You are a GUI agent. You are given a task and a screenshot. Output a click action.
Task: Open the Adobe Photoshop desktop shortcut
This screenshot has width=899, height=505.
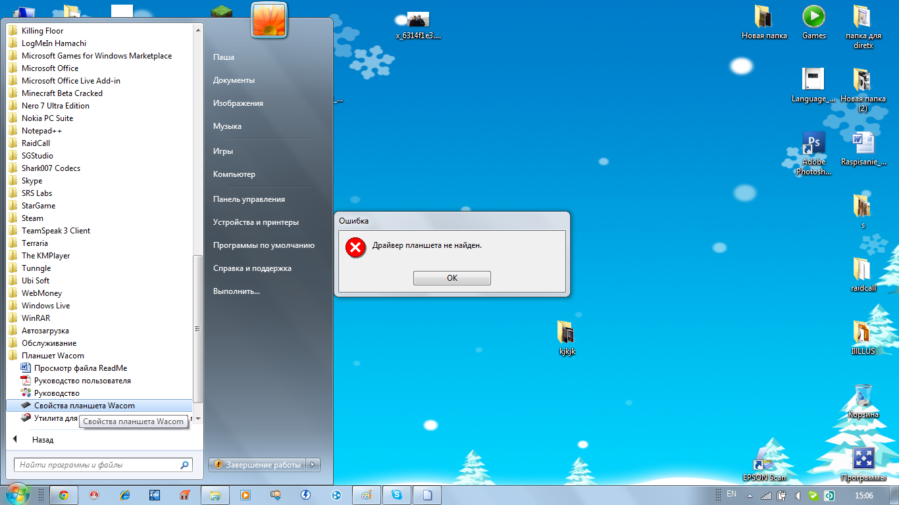coord(813,154)
